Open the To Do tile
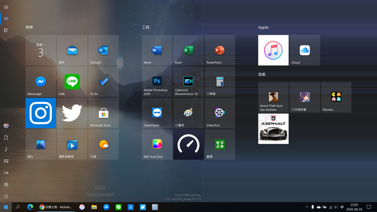Screen dimensions: 377x212 pos(103,82)
